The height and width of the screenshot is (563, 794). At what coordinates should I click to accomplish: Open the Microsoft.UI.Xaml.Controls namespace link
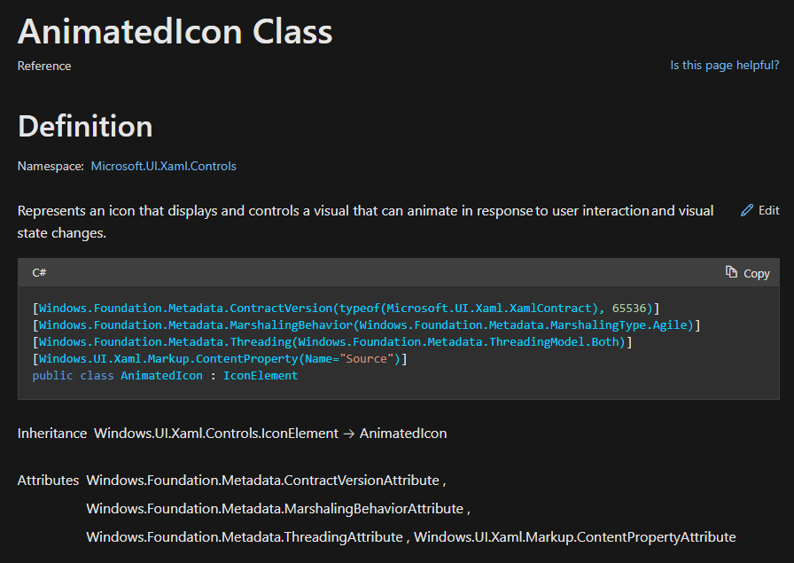tap(163, 166)
